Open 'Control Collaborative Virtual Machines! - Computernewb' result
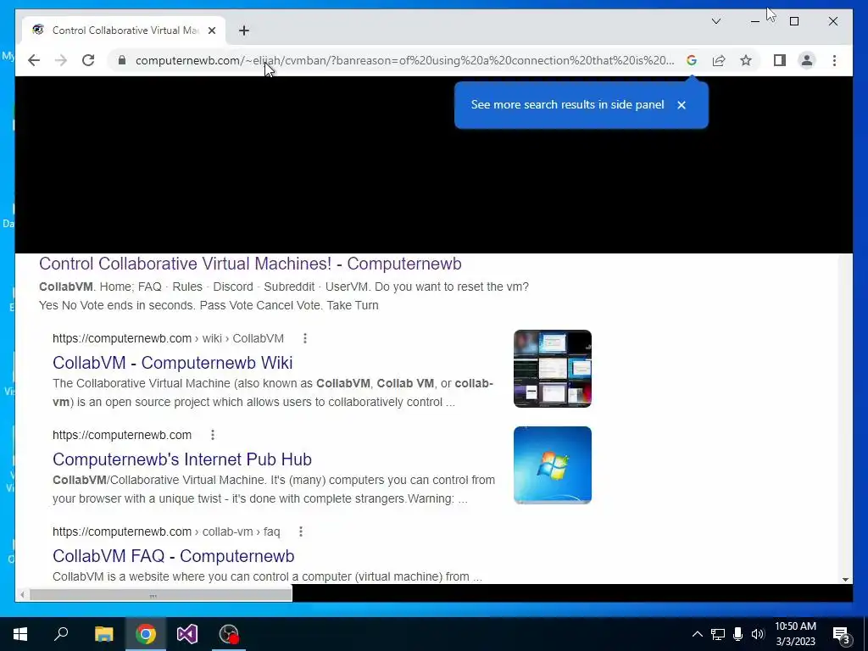This screenshot has height=651, width=868. coord(250,264)
